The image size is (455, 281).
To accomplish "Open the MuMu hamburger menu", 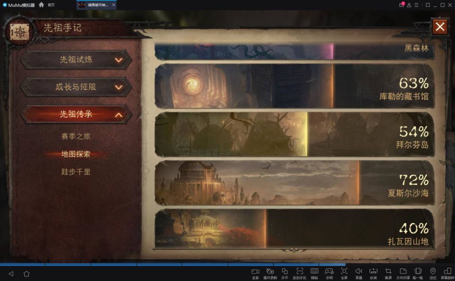I will [416, 5].
